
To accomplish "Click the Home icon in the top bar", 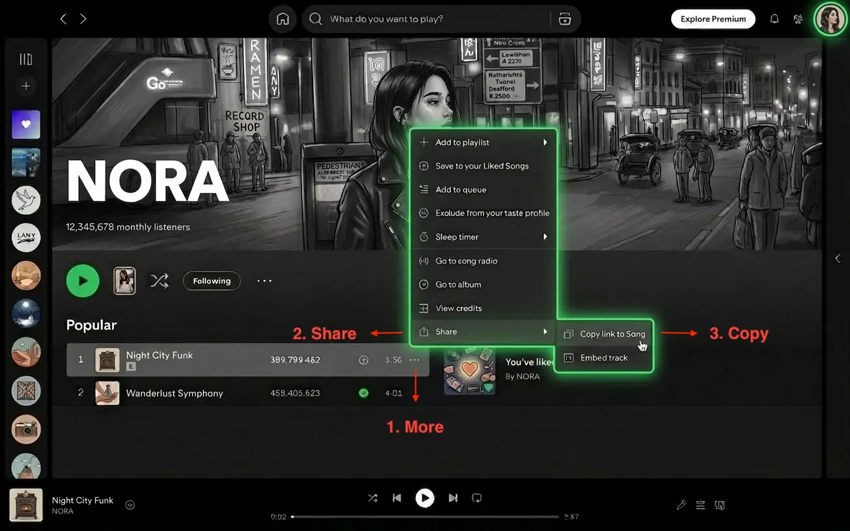I will pyautogui.click(x=282, y=18).
